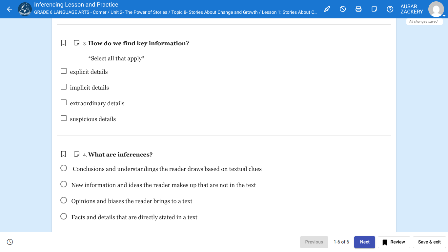The height and width of the screenshot is (252, 448).
Task: Add a note to question 4
Action: click(x=77, y=154)
